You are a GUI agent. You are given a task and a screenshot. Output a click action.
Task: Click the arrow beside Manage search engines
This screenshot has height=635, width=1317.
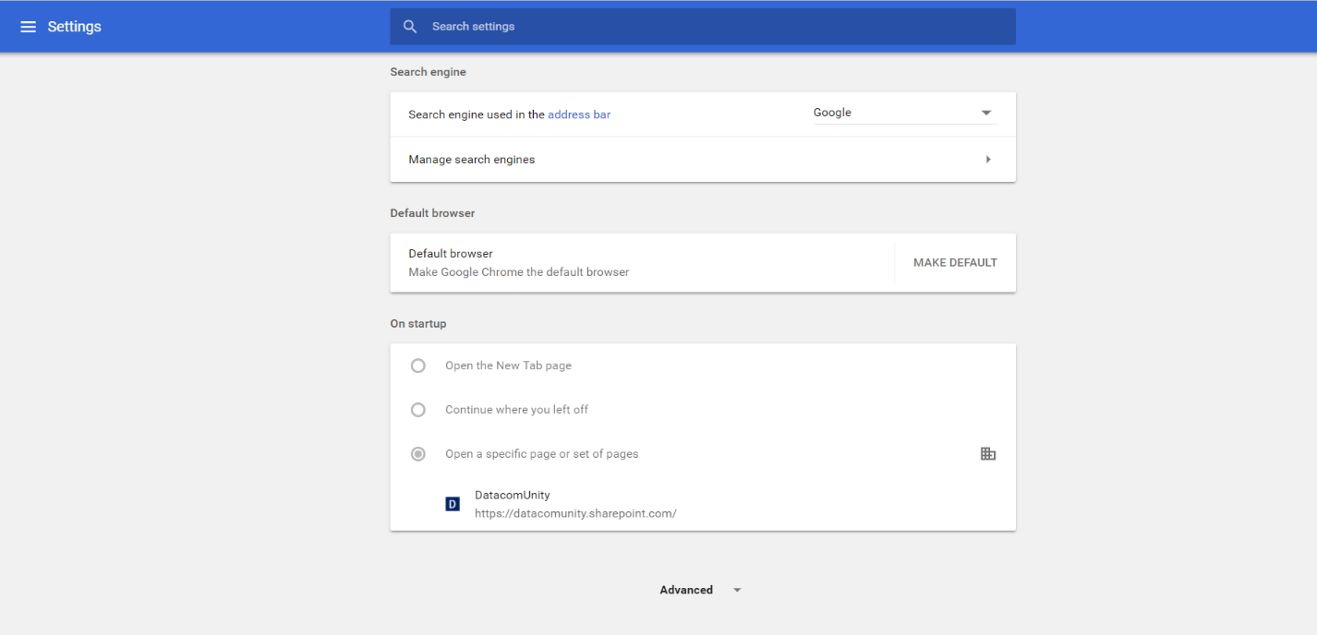tap(987, 160)
